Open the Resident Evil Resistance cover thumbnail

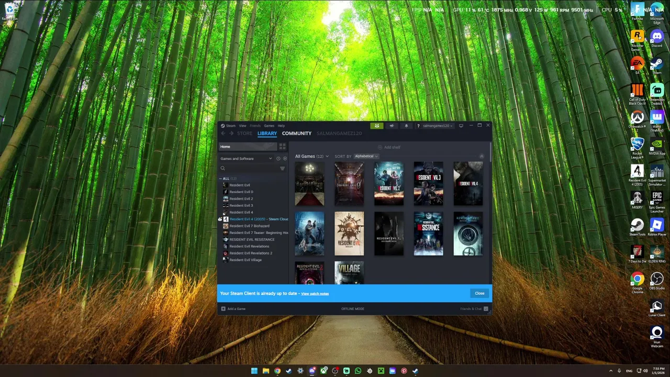pyautogui.click(x=429, y=234)
